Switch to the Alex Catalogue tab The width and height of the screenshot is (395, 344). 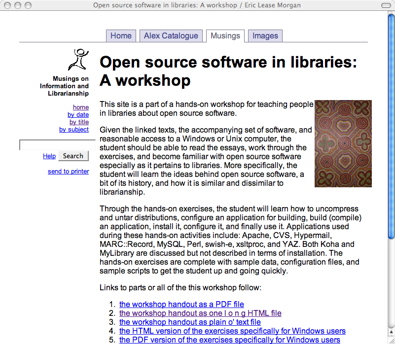point(171,36)
